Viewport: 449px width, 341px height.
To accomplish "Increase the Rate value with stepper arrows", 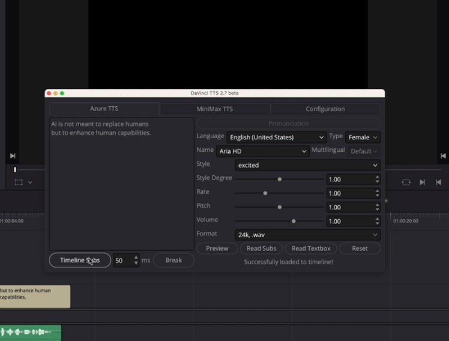I will [x=377, y=191].
